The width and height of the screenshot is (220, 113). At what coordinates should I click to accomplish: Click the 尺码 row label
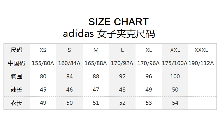coord(16,50)
